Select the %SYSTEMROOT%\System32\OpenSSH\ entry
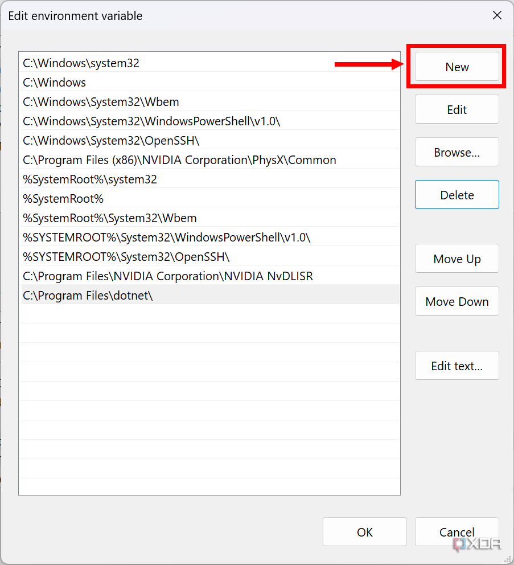 [209, 257]
